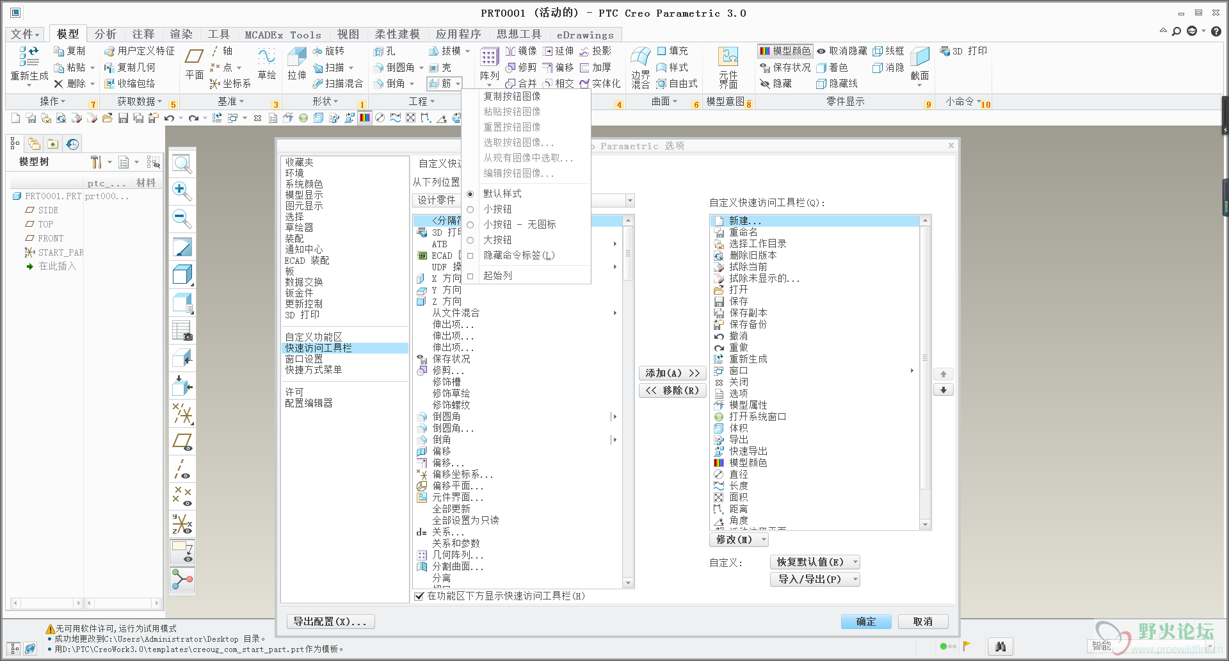The height and width of the screenshot is (661, 1229).
Task: Choose 复制按钮图像 in context menu
Action: tap(512, 97)
